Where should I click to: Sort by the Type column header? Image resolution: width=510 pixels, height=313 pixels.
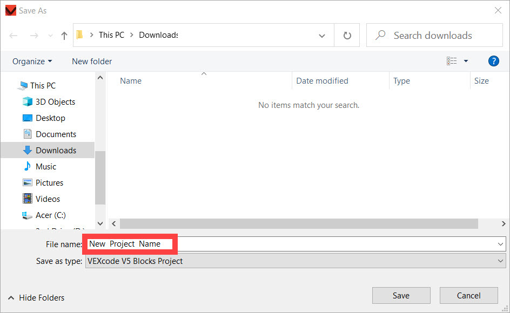[x=401, y=81]
